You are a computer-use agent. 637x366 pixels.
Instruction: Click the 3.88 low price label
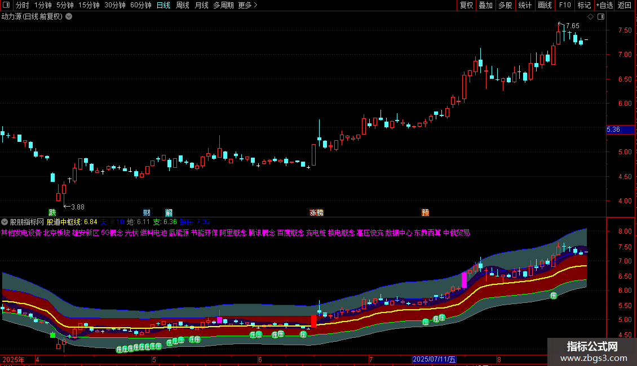(x=78, y=207)
